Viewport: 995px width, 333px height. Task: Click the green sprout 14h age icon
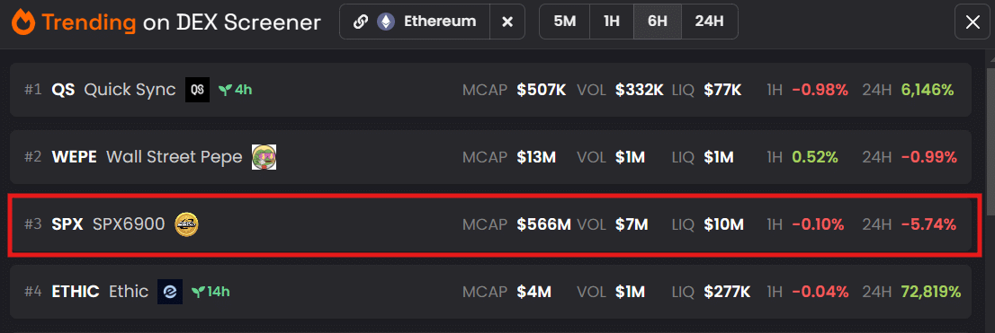point(198,292)
